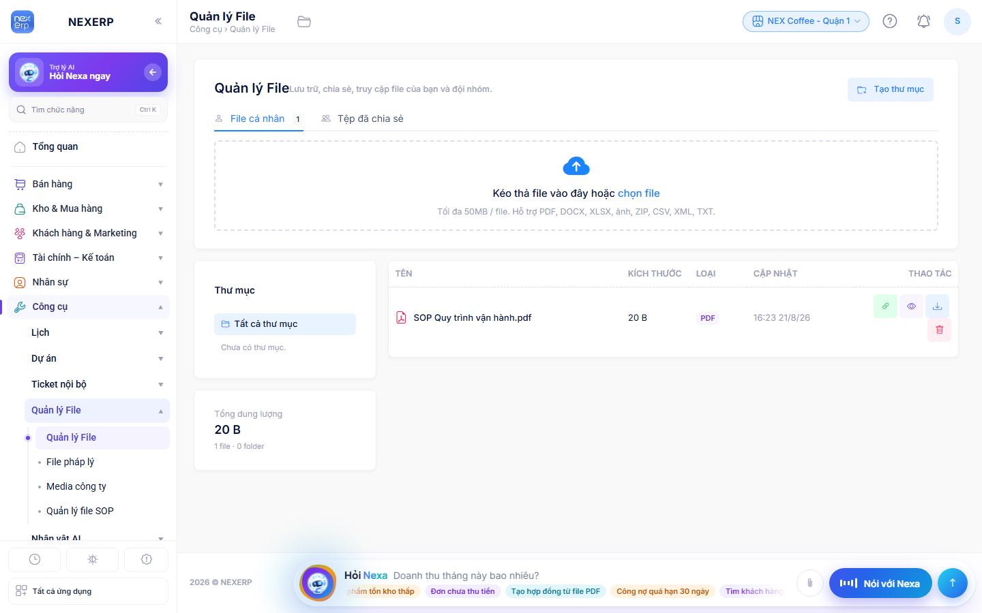Screen dimensions: 982x613
Task: Send the Nexa question with the up-arrow button
Action: coord(953,583)
